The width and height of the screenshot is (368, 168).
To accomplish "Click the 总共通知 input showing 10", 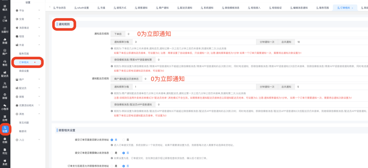I will [x=331, y=42].
